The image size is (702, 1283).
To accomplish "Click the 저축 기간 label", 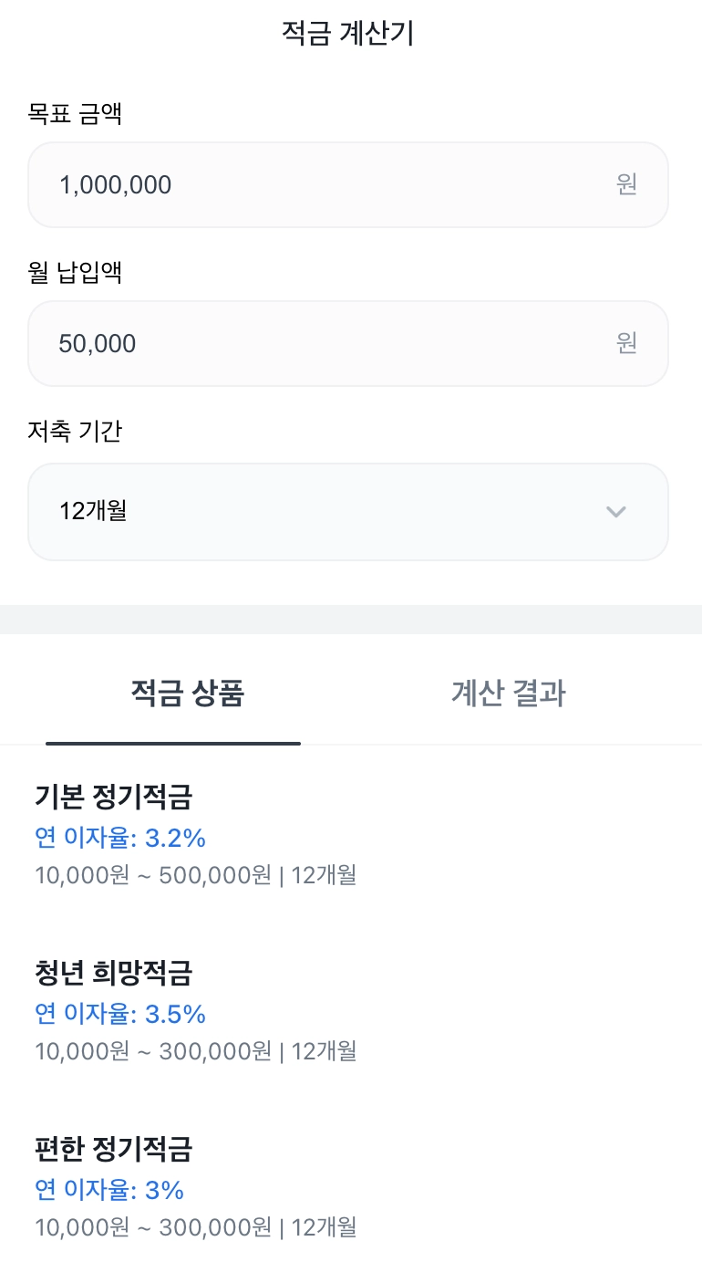I will point(75,431).
